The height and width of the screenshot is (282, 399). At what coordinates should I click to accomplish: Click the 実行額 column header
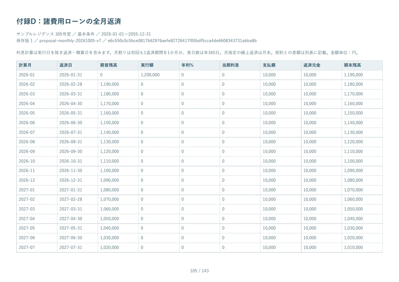pyautogui.click(x=159, y=65)
